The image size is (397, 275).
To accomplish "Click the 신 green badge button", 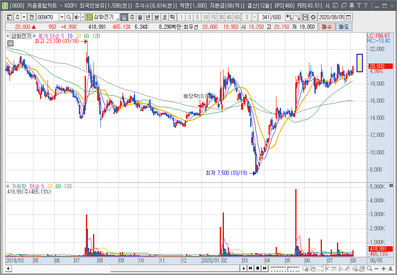I will click(89, 17).
